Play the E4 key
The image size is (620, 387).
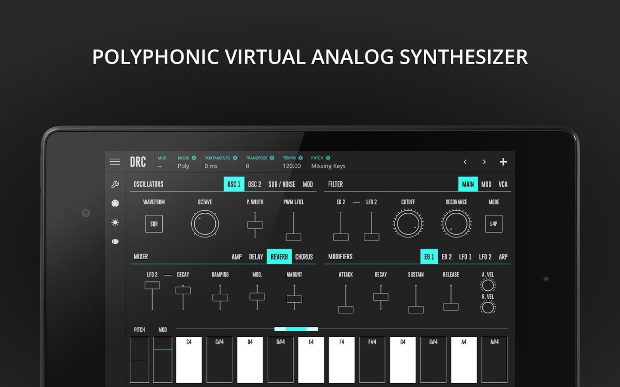pos(311,360)
